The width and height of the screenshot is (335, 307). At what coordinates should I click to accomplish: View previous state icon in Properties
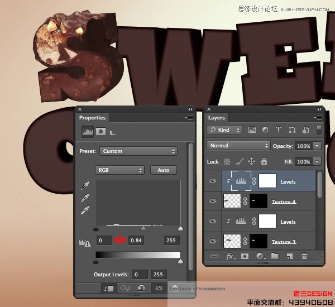(125, 289)
